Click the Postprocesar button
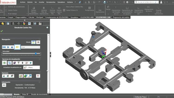 (x=89, y=9)
